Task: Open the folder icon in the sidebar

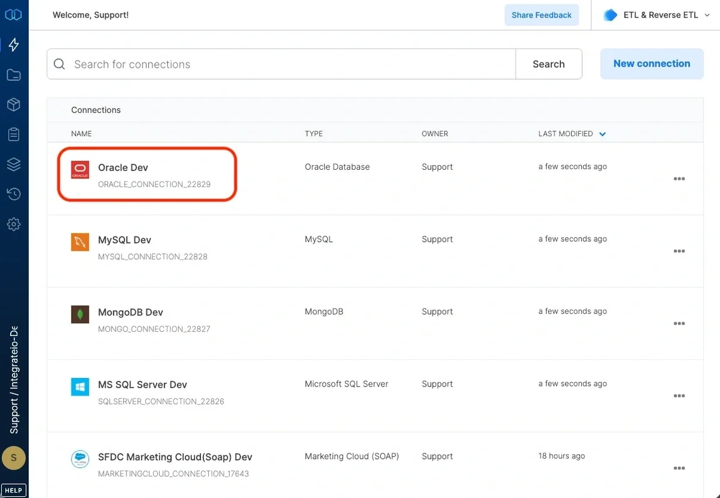Action: 14,74
